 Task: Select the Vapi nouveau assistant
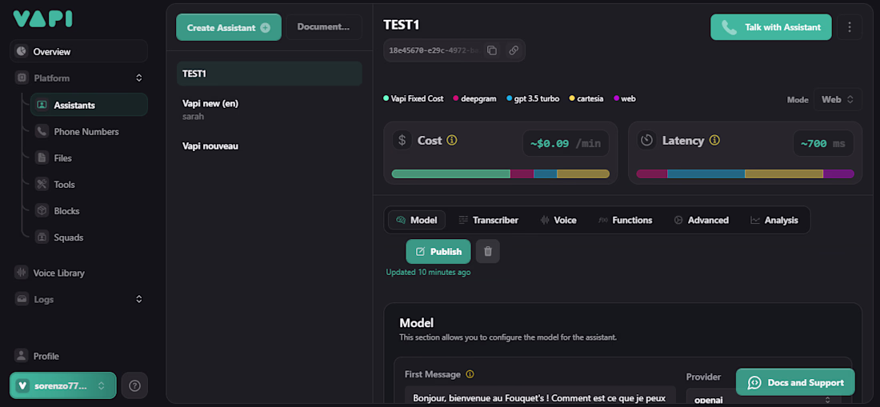pos(270,146)
